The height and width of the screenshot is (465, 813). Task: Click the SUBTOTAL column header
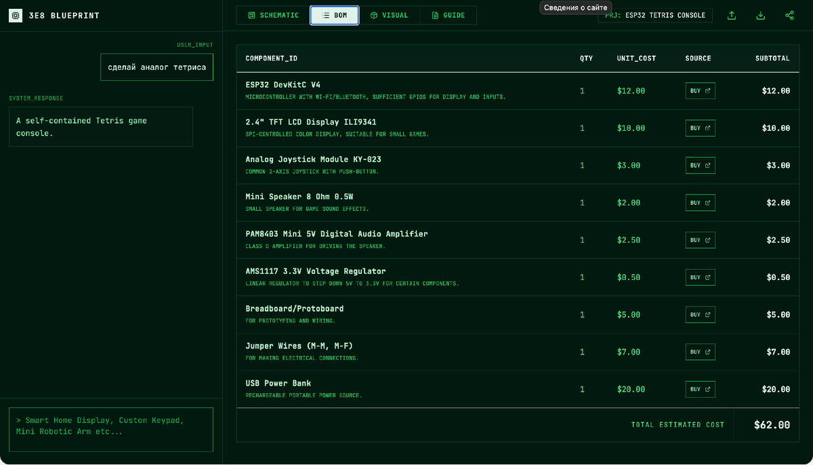(x=772, y=58)
